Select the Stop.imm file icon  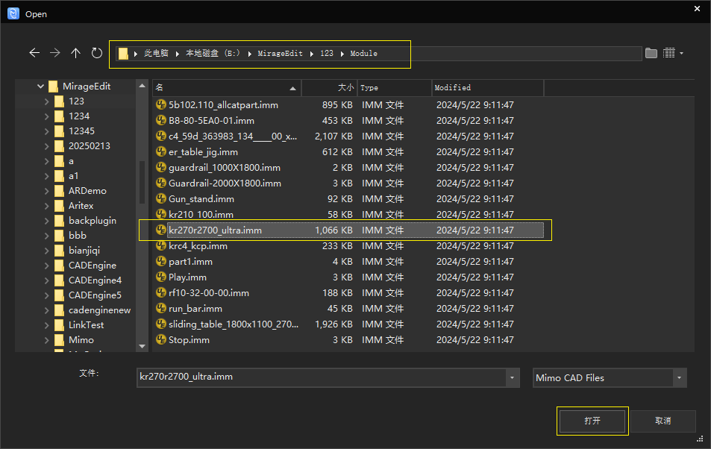coord(160,340)
